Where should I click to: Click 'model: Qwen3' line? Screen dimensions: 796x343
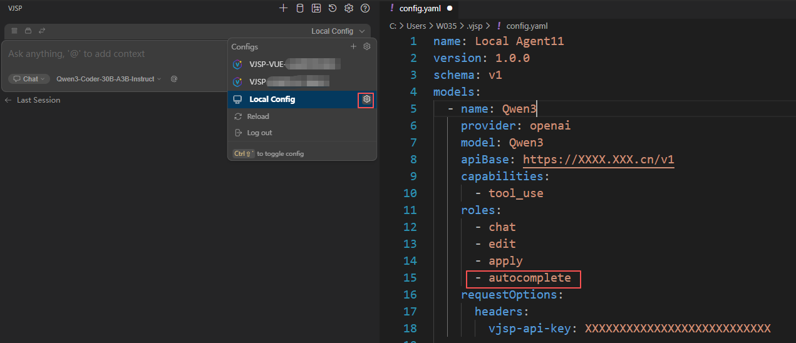pyautogui.click(x=502, y=143)
